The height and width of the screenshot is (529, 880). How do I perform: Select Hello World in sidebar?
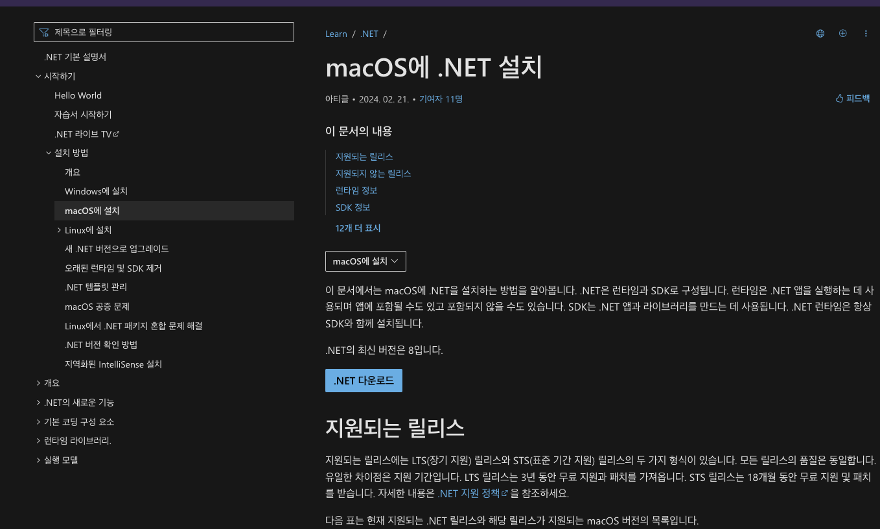(x=78, y=95)
